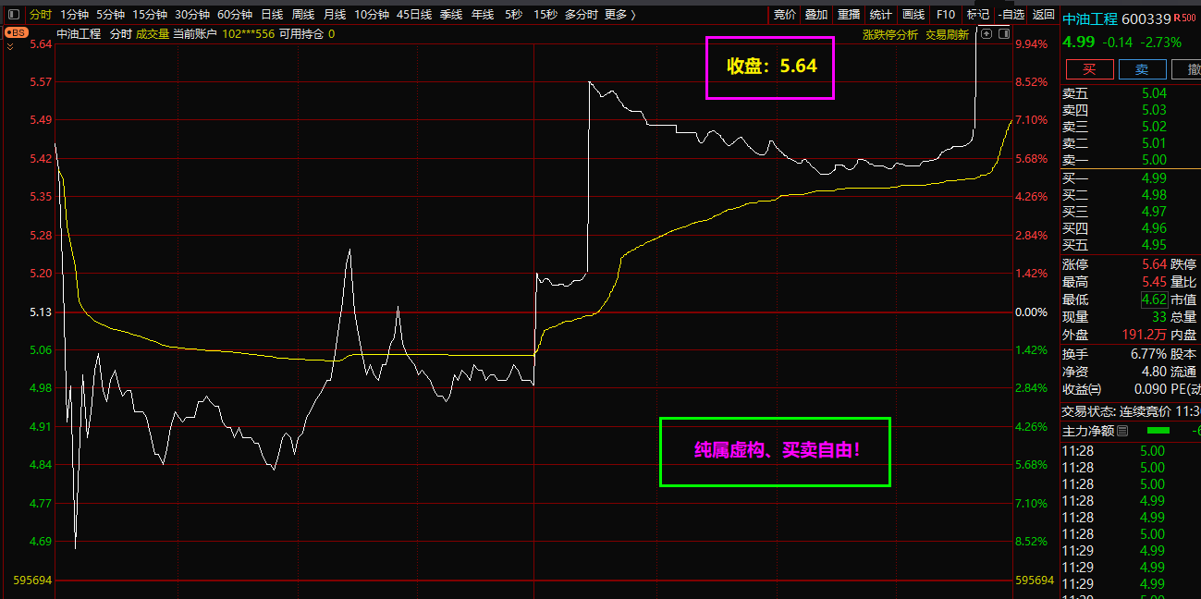Image resolution: width=1201 pixels, height=599 pixels.
Task: Select 买四 price 4.96
Action: (1154, 228)
